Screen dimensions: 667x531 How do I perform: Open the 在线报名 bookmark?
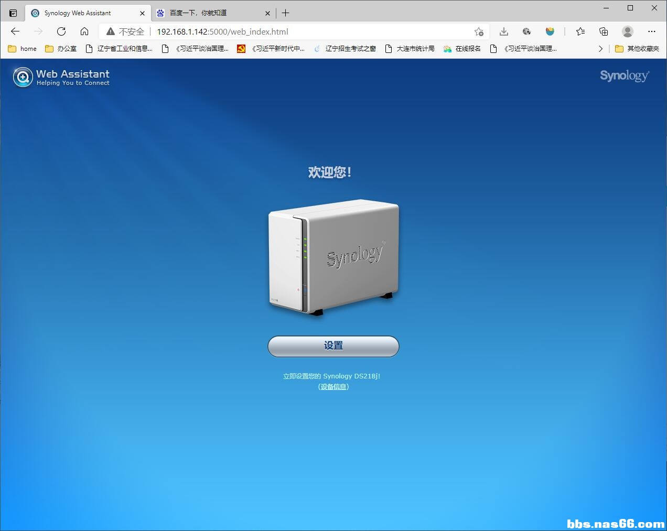pos(462,49)
